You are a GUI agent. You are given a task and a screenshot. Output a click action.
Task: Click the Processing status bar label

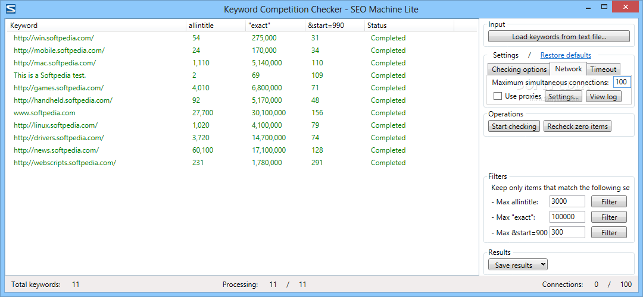(x=241, y=285)
